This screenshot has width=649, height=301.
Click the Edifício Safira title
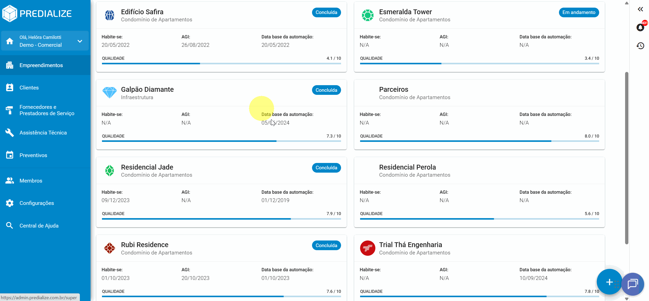pos(142,12)
